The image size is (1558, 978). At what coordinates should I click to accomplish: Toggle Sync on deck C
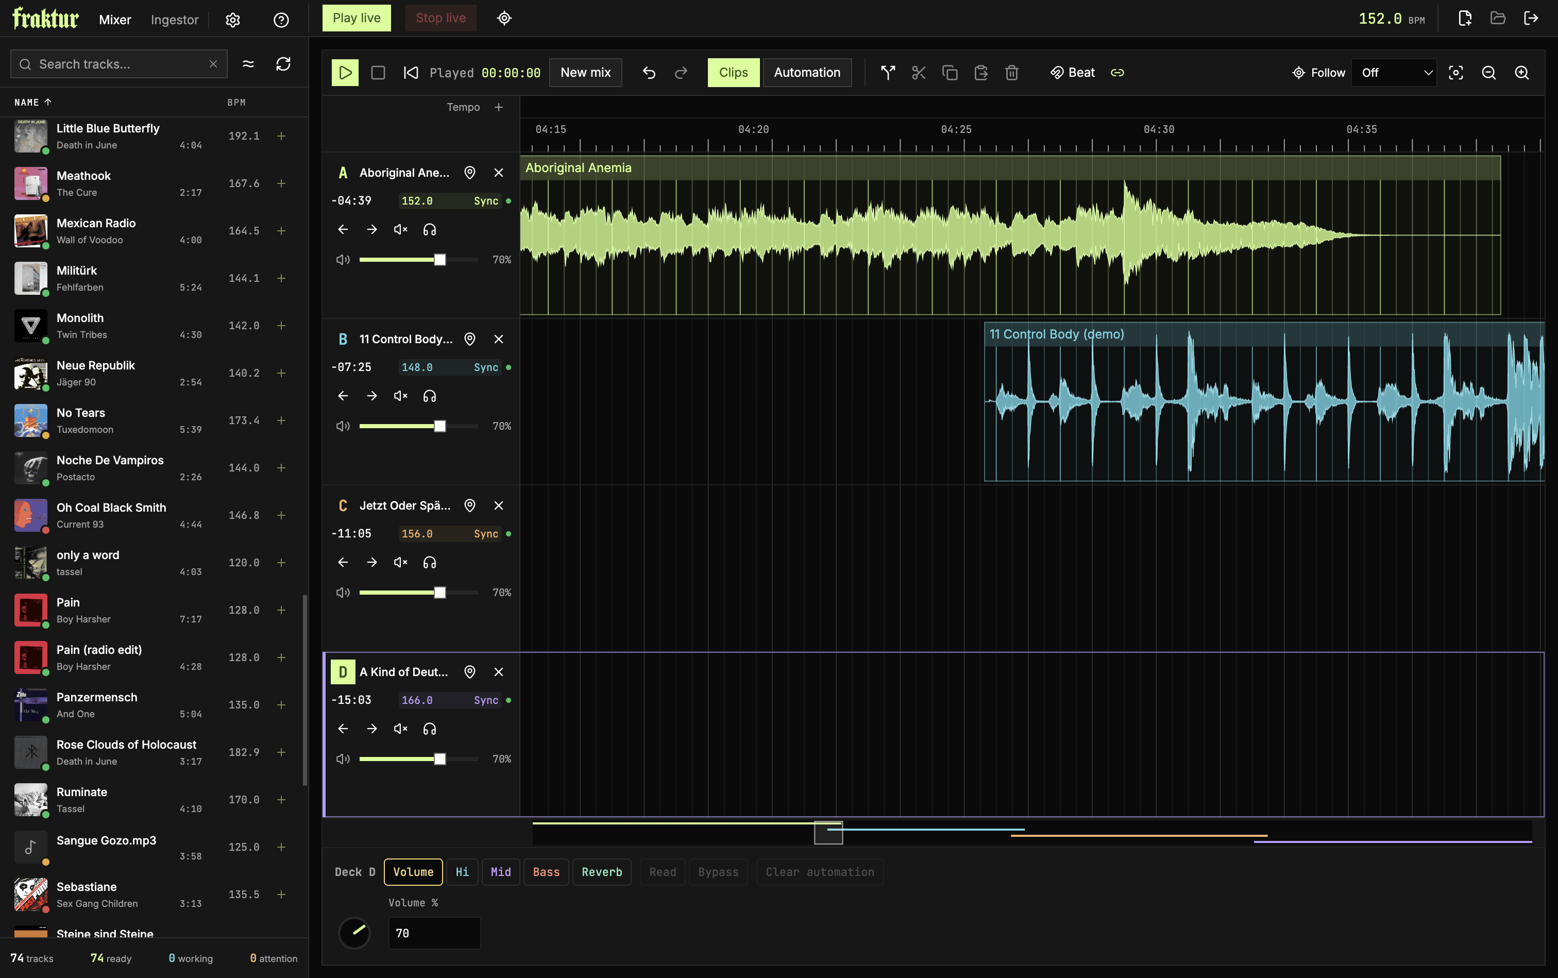(x=486, y=534)
